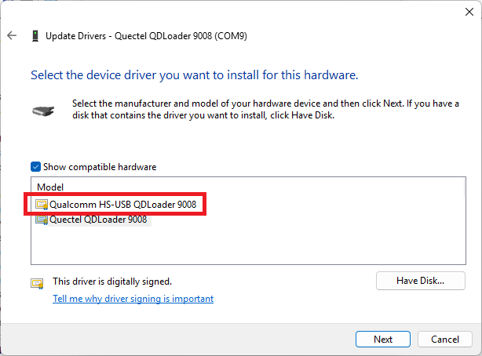The width and height of the screenshot is (482, 356).
Task: Click the digitally signed certificate icon
Action: point(37,283)
